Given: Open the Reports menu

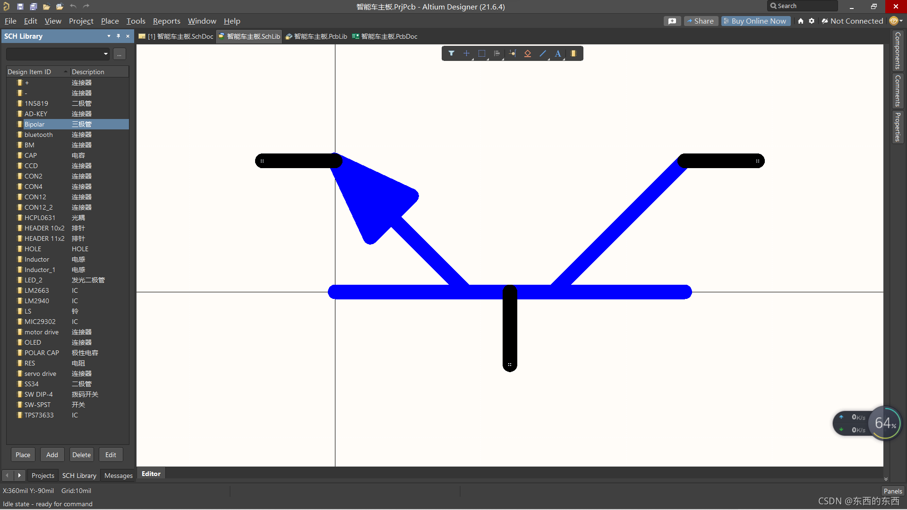Looking at the screenshot, I should pyautogui.click(x=166, y=21).
